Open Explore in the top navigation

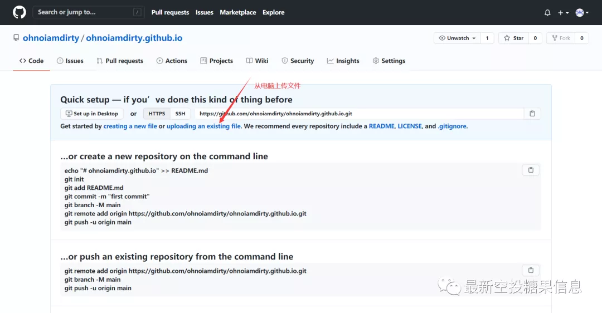[273, 12]
